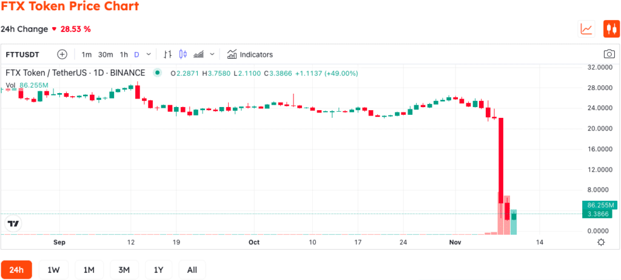This screenshot has height=280, width=621.
Task: Click the 20.0000 price axis label
Action: 599,129
